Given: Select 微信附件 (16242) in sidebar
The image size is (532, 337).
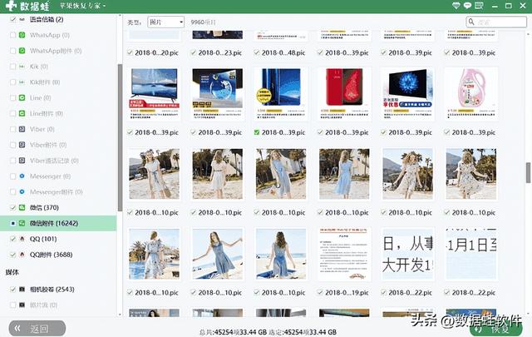Looking at the screenshot, I should coord(54,223).
